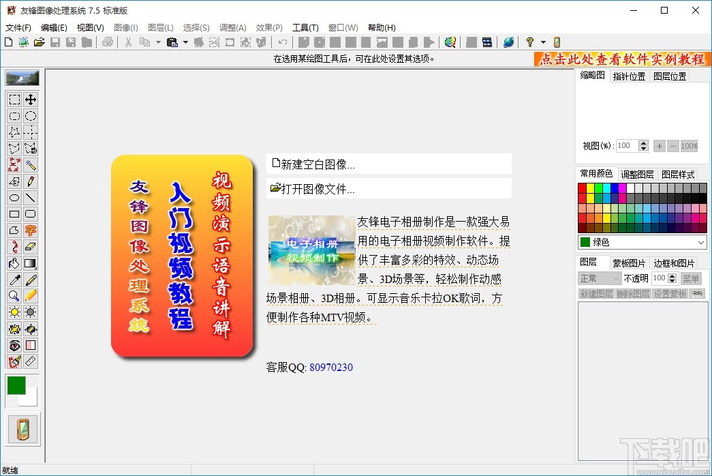This screenshot has height=476, width=712.
Task: Select the ruler measure tool
Action: [31, 361]
